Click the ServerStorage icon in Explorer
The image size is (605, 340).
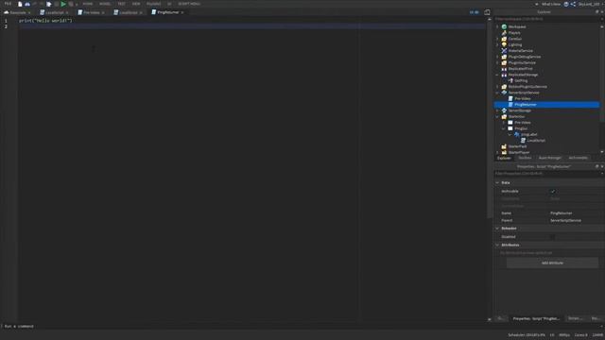point(504,110)
